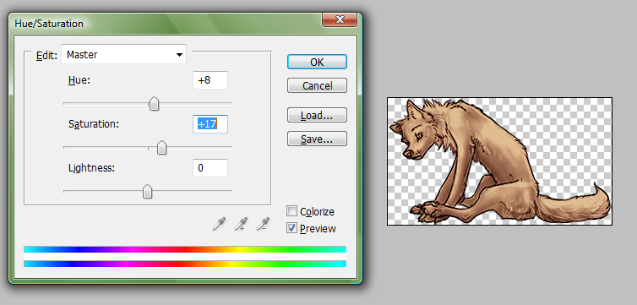Click the Load... button

(317, 116)
